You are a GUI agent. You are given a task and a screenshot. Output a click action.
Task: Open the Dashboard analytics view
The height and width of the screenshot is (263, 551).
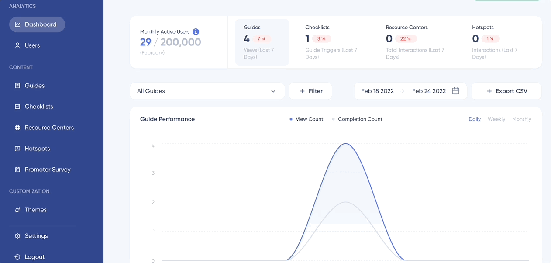(x=37, y=24)
